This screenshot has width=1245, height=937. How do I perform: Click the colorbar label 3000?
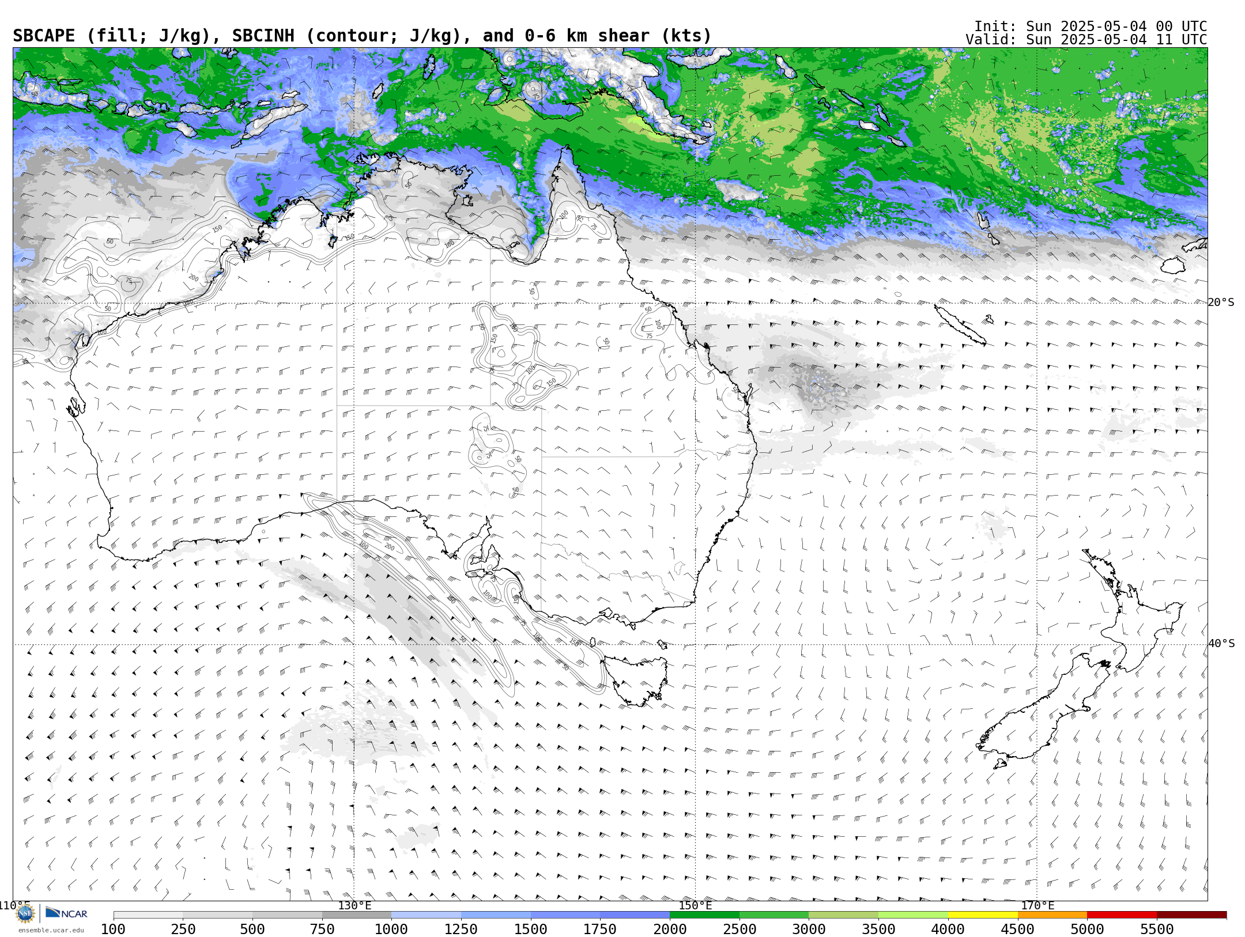pos(809,929)
